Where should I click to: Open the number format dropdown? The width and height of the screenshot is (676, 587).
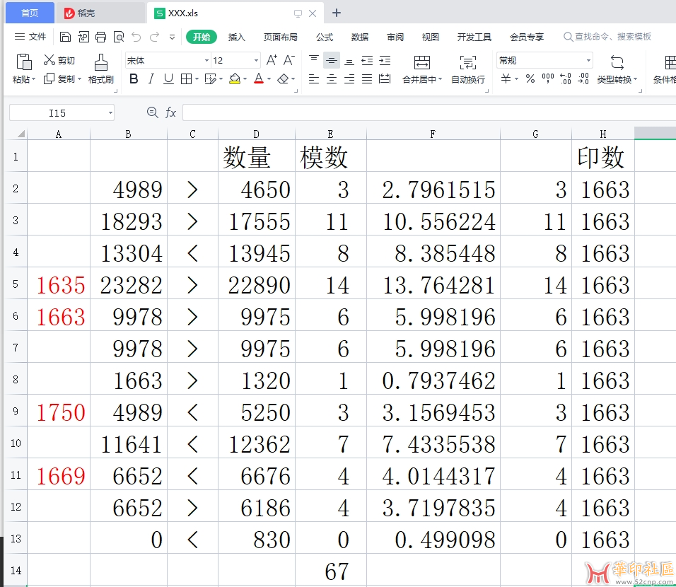pyautogui.click(x=588, y=61)
